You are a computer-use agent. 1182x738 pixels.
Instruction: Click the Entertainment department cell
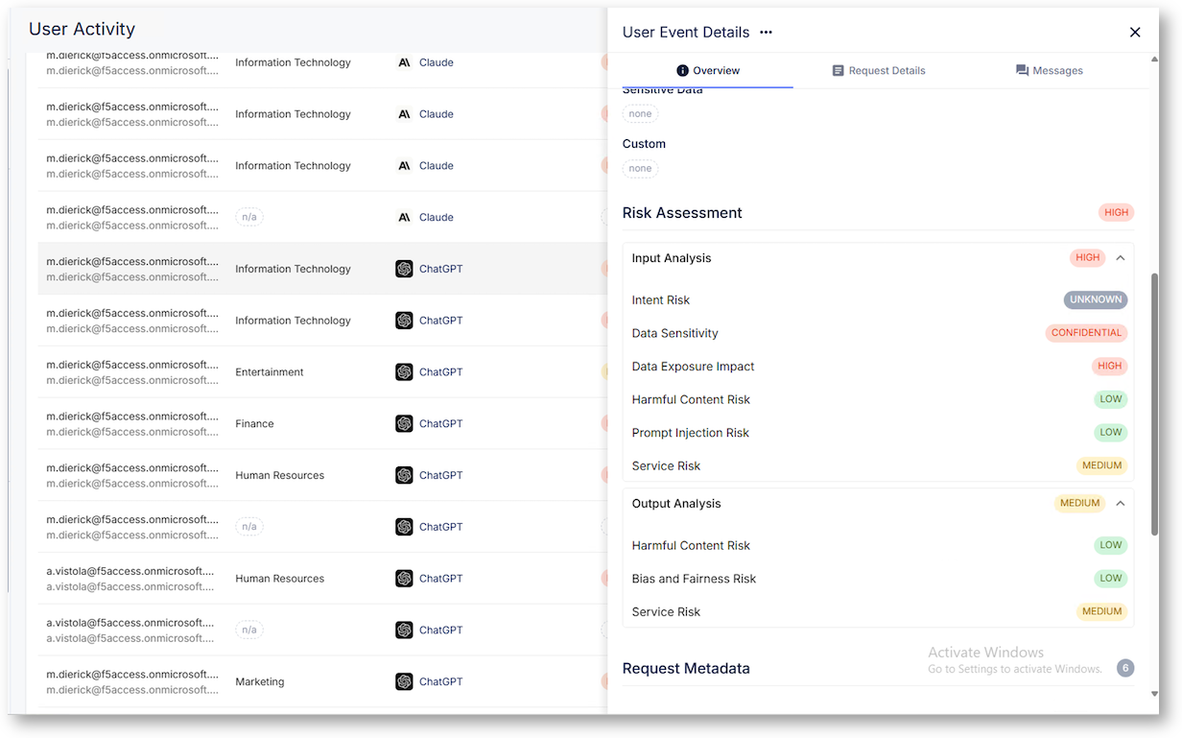(x=270, y=372)
